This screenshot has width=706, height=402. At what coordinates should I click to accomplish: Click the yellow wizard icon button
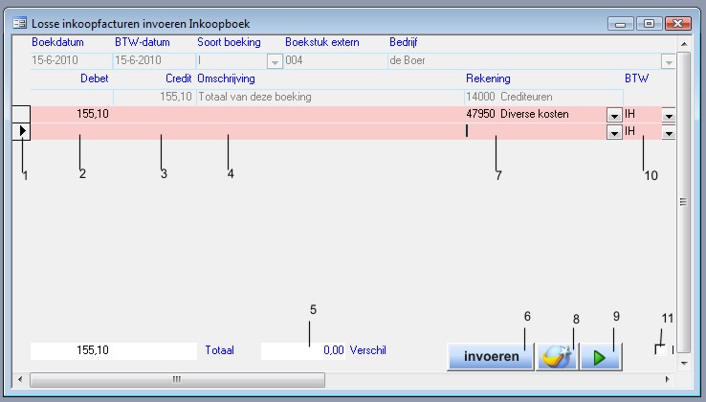(x=556, y=356)
